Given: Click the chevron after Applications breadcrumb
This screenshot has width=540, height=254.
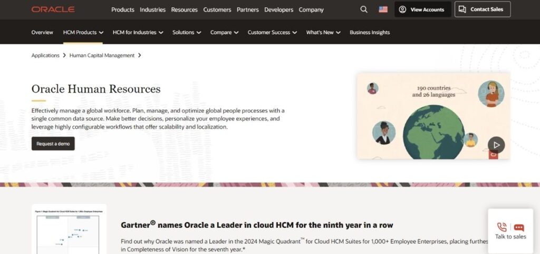Looking at the screenshot, I should [64, 55].
